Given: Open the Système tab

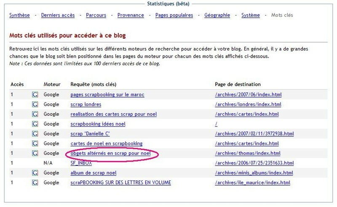Looking at the screenshot, I should pos(250,15).
